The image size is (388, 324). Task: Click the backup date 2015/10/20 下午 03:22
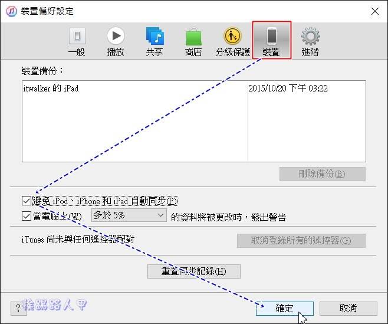[x=288, y=88]
